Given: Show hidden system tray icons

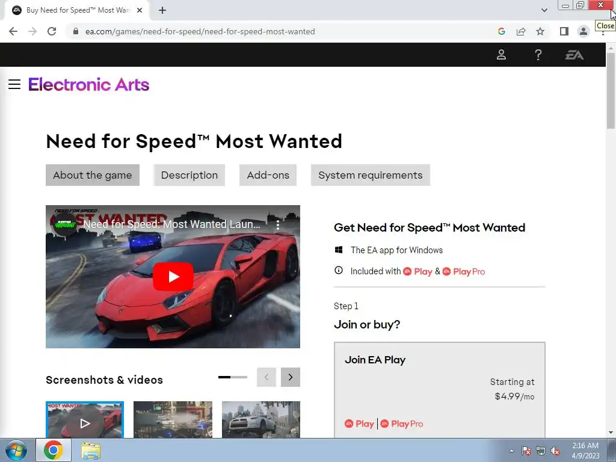Looking at the screenshot, I should coord(511,451).
